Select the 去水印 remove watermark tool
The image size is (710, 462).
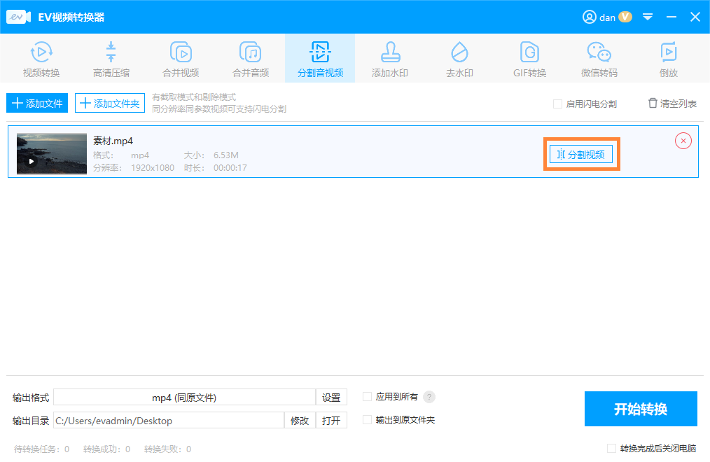click(x=459, y=59)
